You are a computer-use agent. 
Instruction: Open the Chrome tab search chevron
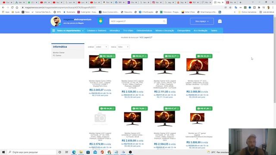pyautogui.click(x=253, y=3)
